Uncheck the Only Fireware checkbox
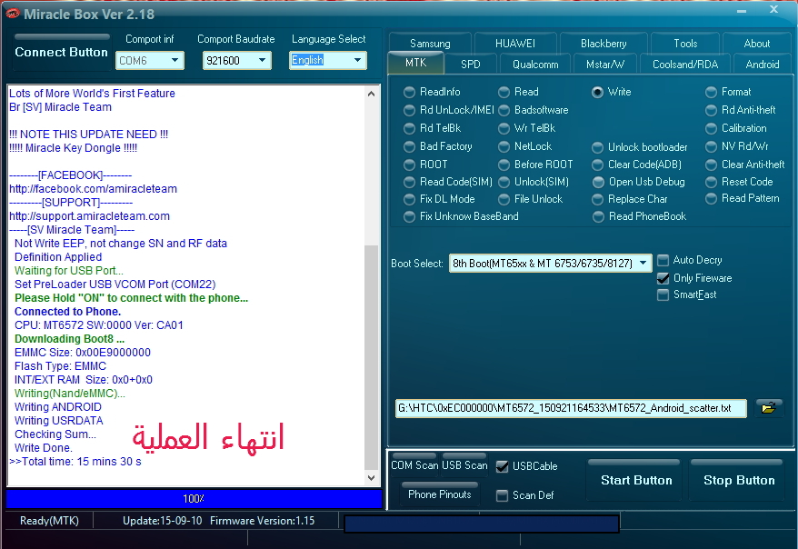The width and height of the screenshot is (798, 549). point(663,278)
